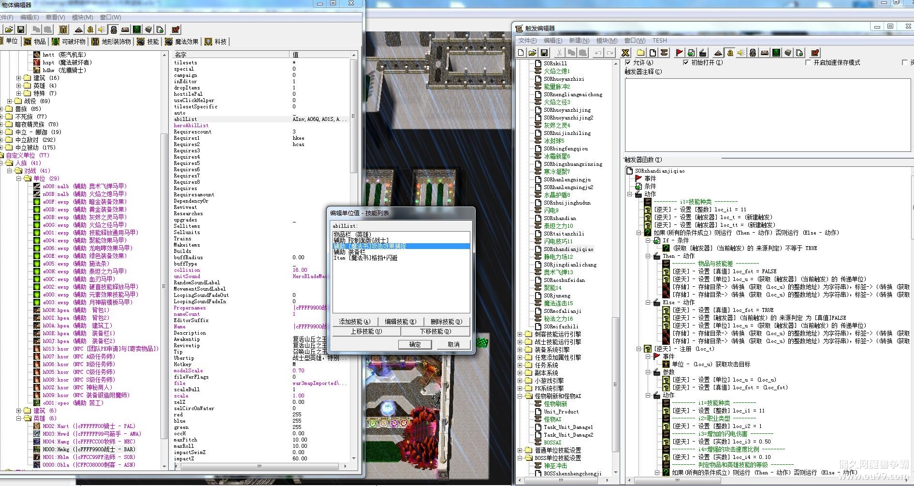Click Undo arrow in Trigger Editor toolbar
The width and height of the screenshot is (914, 486).
pos(598,53)
